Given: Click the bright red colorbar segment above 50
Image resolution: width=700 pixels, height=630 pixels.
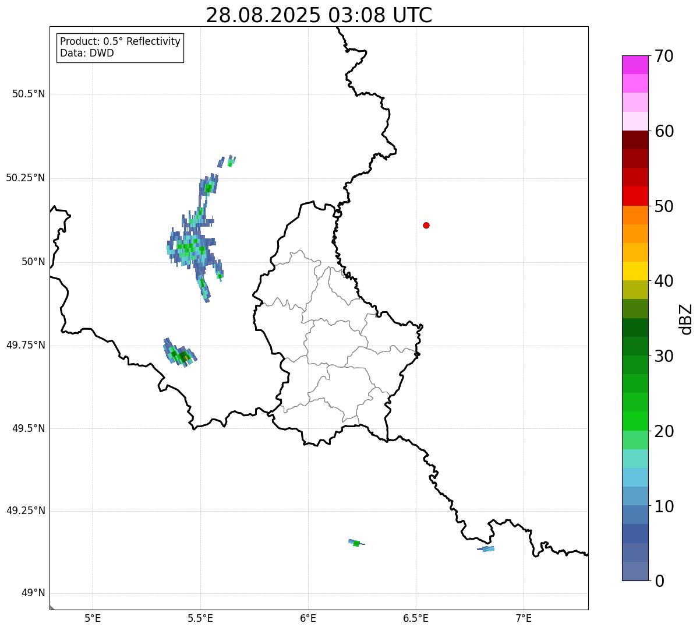Looking at the screenshot, I should (635, 196).
